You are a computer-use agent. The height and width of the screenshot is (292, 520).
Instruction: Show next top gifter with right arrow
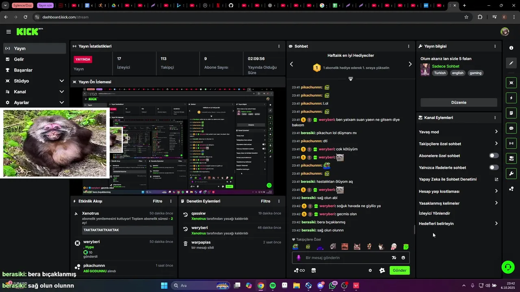pos(410,64)
